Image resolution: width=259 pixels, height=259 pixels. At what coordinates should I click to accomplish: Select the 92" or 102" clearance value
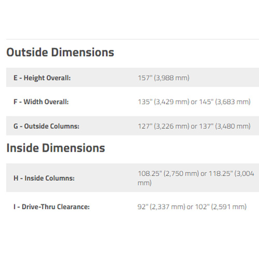click(x=192, y=207)
